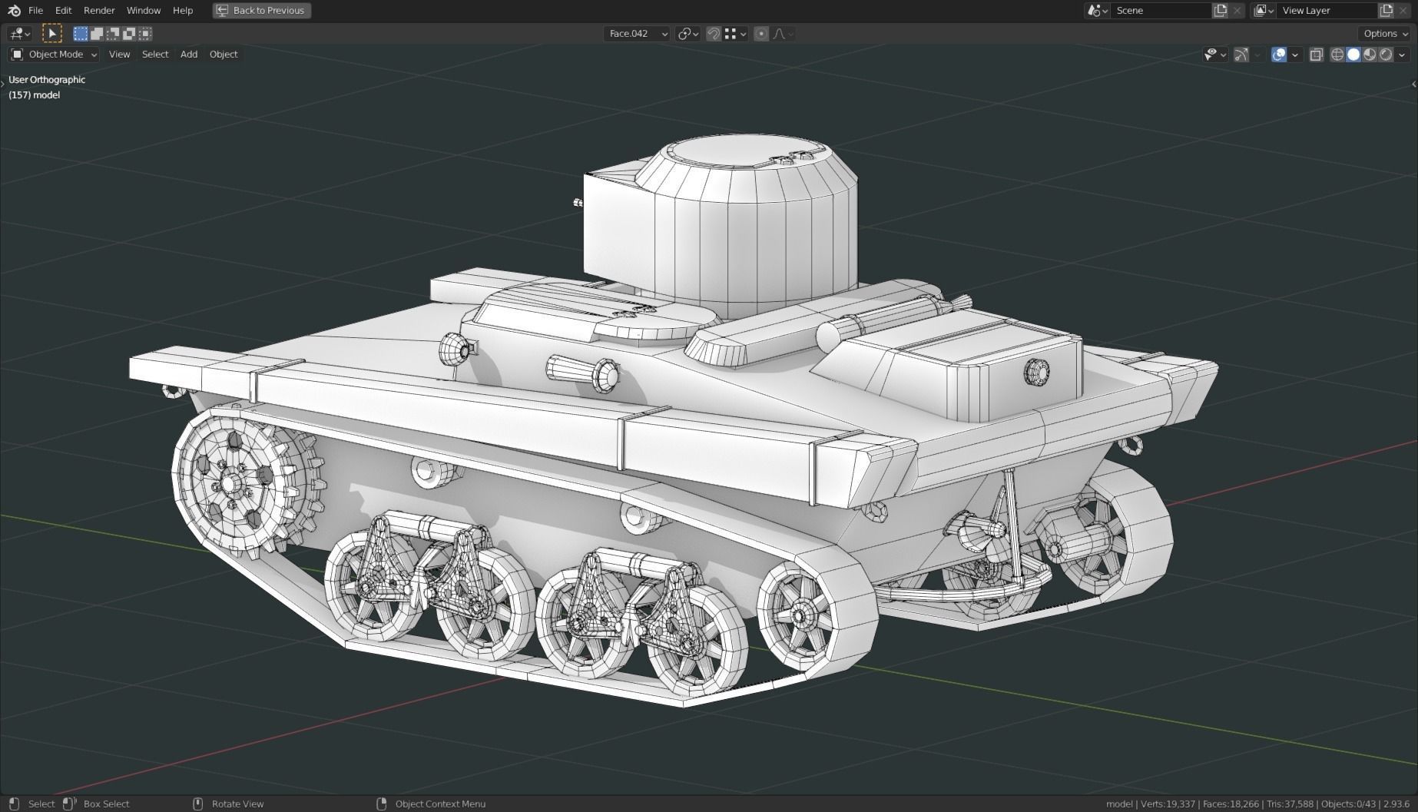This screenshot has height=812, width=1418.
Task: Click the 'User Orthographic' view label
Action: tap(47, 80)
